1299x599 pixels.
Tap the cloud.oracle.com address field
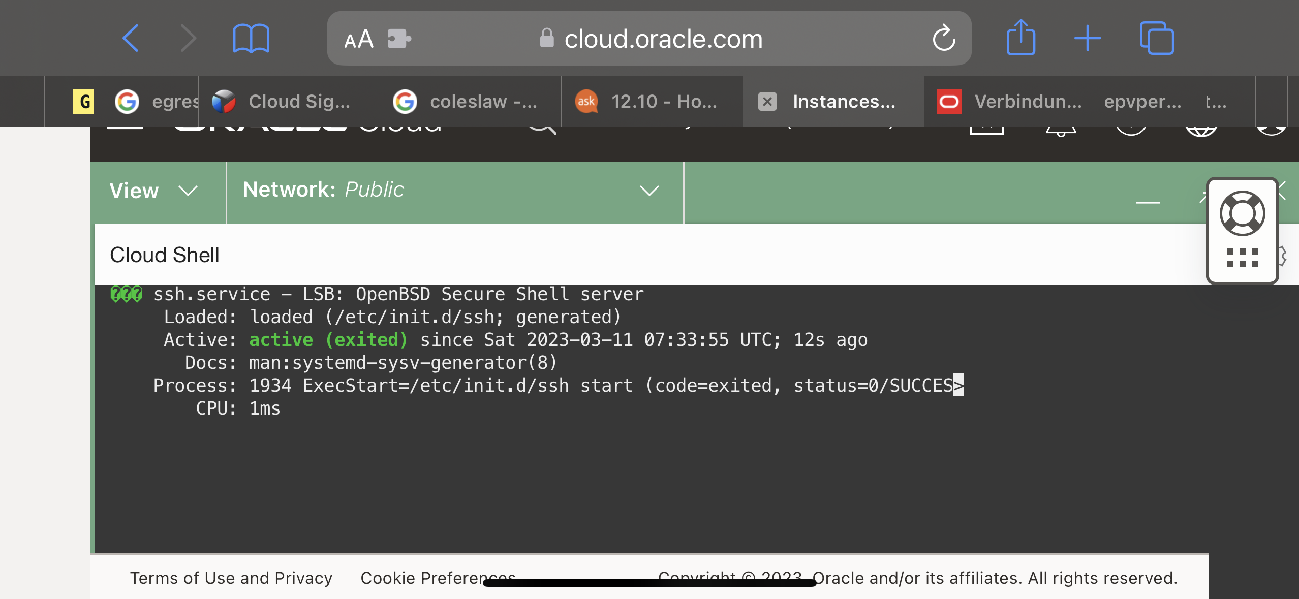(663, 39)
